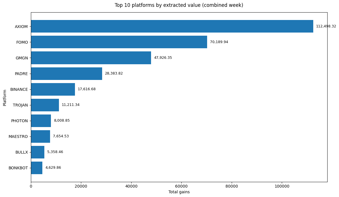This screenshot has width=339, height=197.
Task: Select the FOMO platform label
Action: [22, 42]
